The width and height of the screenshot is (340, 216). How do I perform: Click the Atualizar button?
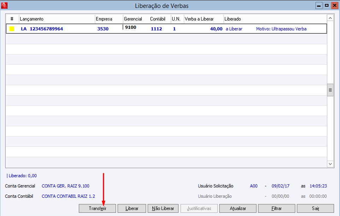pyautogui.click(x=238, y=209)
